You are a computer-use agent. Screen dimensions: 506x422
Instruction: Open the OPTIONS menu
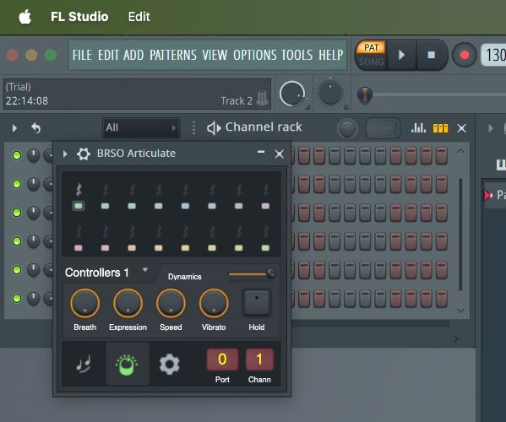[x=254, y=55]
